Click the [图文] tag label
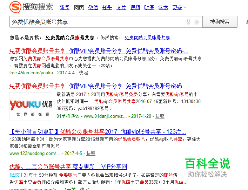This screenshot has height=190, width=248. 16,175
